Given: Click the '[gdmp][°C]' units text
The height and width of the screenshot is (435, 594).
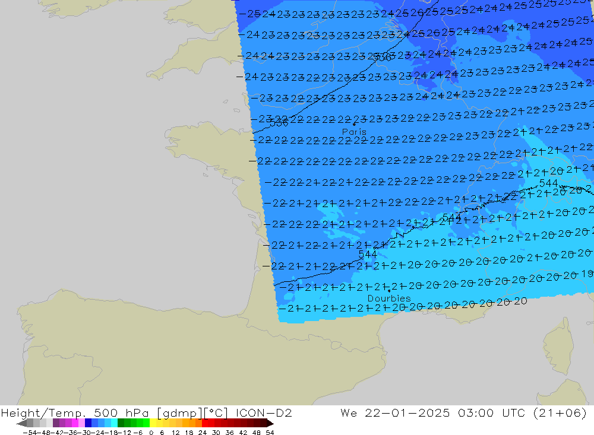Looking at the screenshot, I should pos(192,412).
